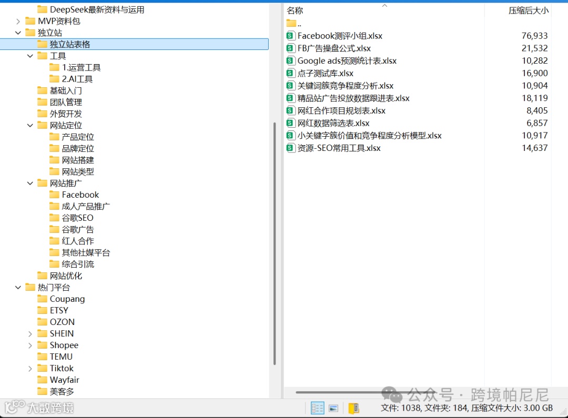The height and width of the screenshot is (418, 568).
Task: Click the 美客多 folder icon
Action: (43, 391)
